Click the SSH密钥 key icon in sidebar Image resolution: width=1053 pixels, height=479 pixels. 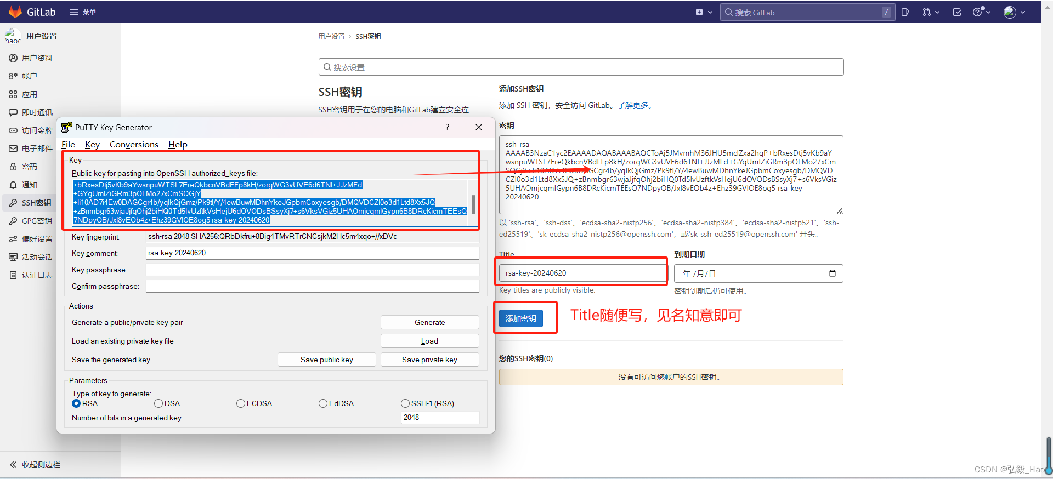point(13,203)
